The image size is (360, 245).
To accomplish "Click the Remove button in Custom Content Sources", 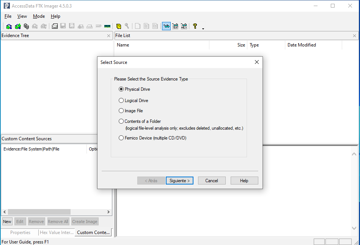I will (x=36, y=222).
